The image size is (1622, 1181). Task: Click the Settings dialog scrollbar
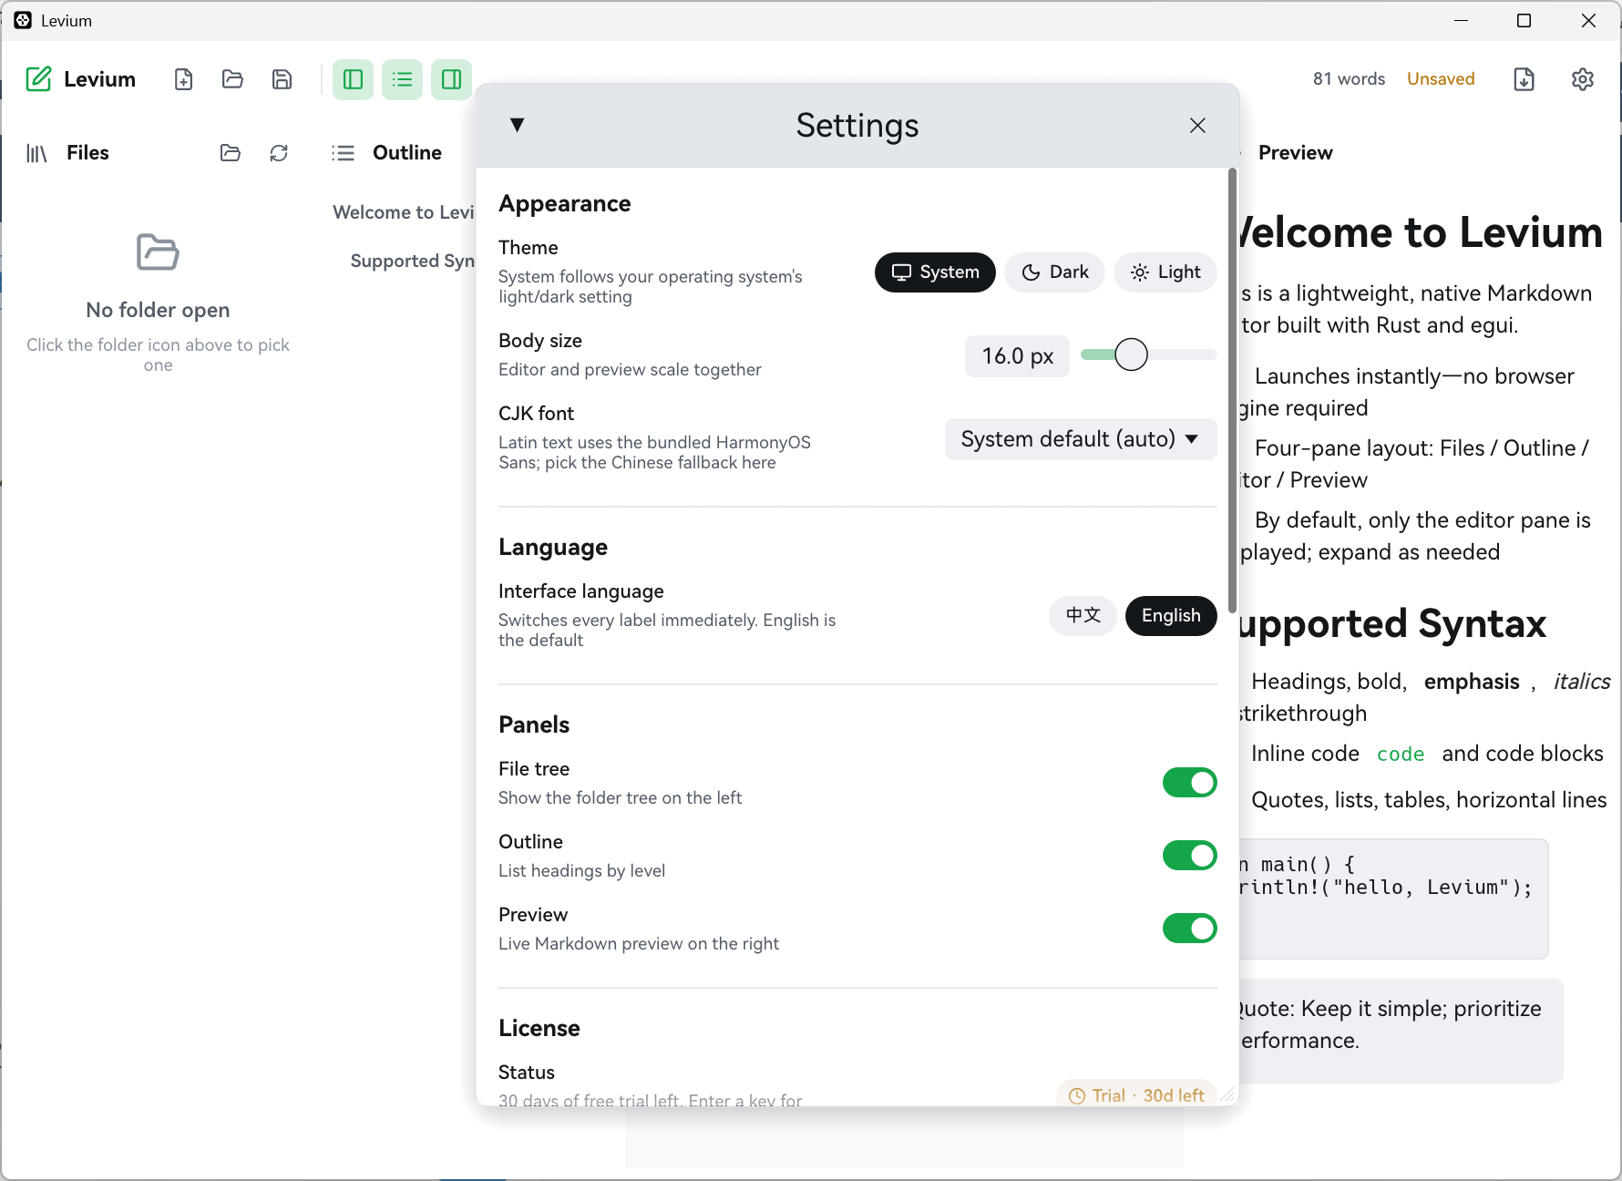coord(1232,391)
